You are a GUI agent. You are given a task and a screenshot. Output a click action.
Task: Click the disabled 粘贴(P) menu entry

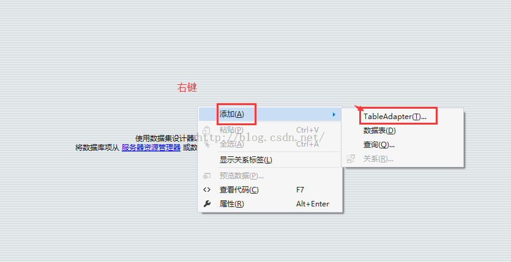click(270, 130)
